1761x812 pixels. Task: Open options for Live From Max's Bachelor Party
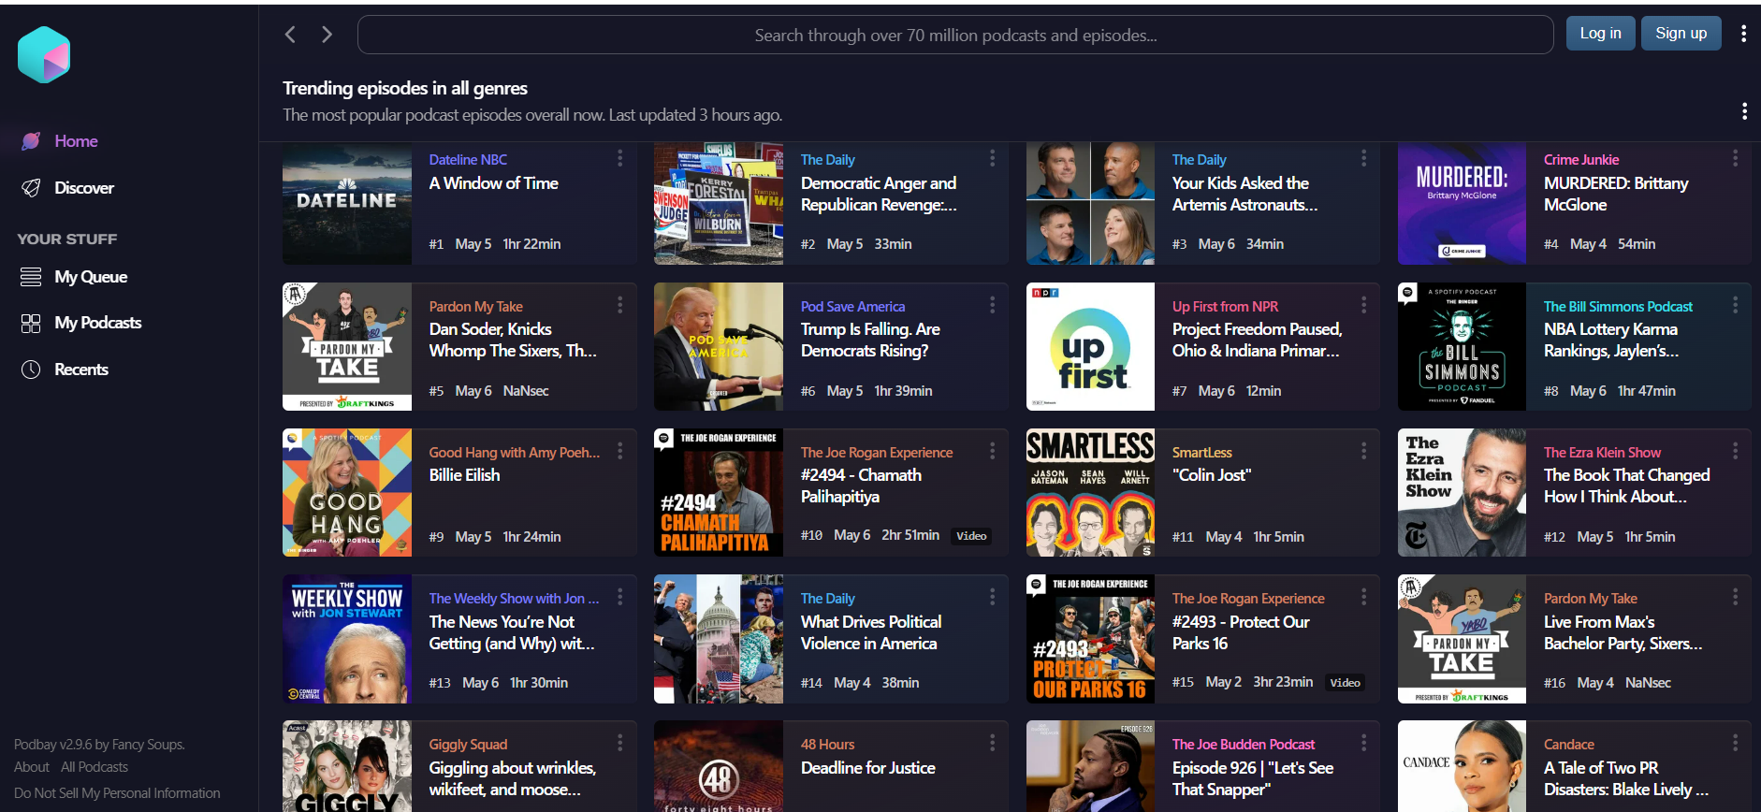click(1735, 597)
